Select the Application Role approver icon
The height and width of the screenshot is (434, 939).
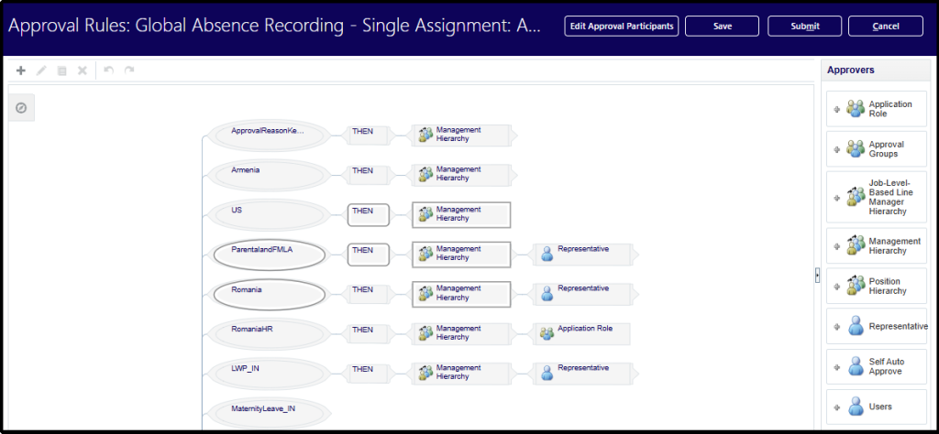tap(856, 110)
